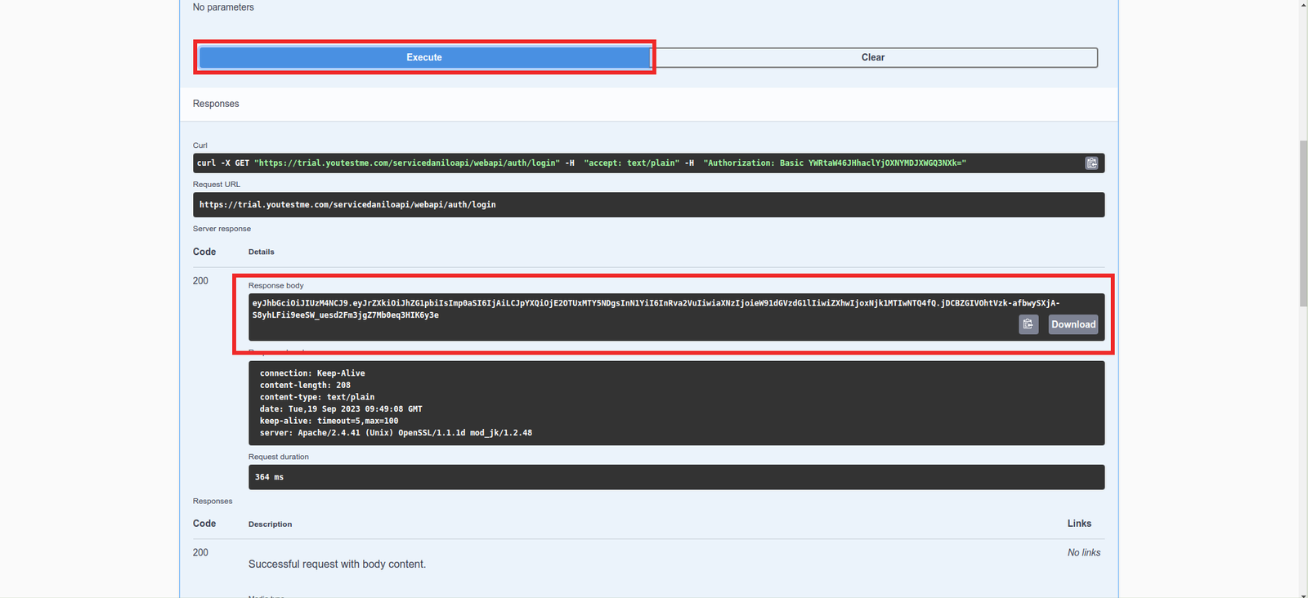Click the Responses section heading
1308x598 pixels.
click(216, 104)
